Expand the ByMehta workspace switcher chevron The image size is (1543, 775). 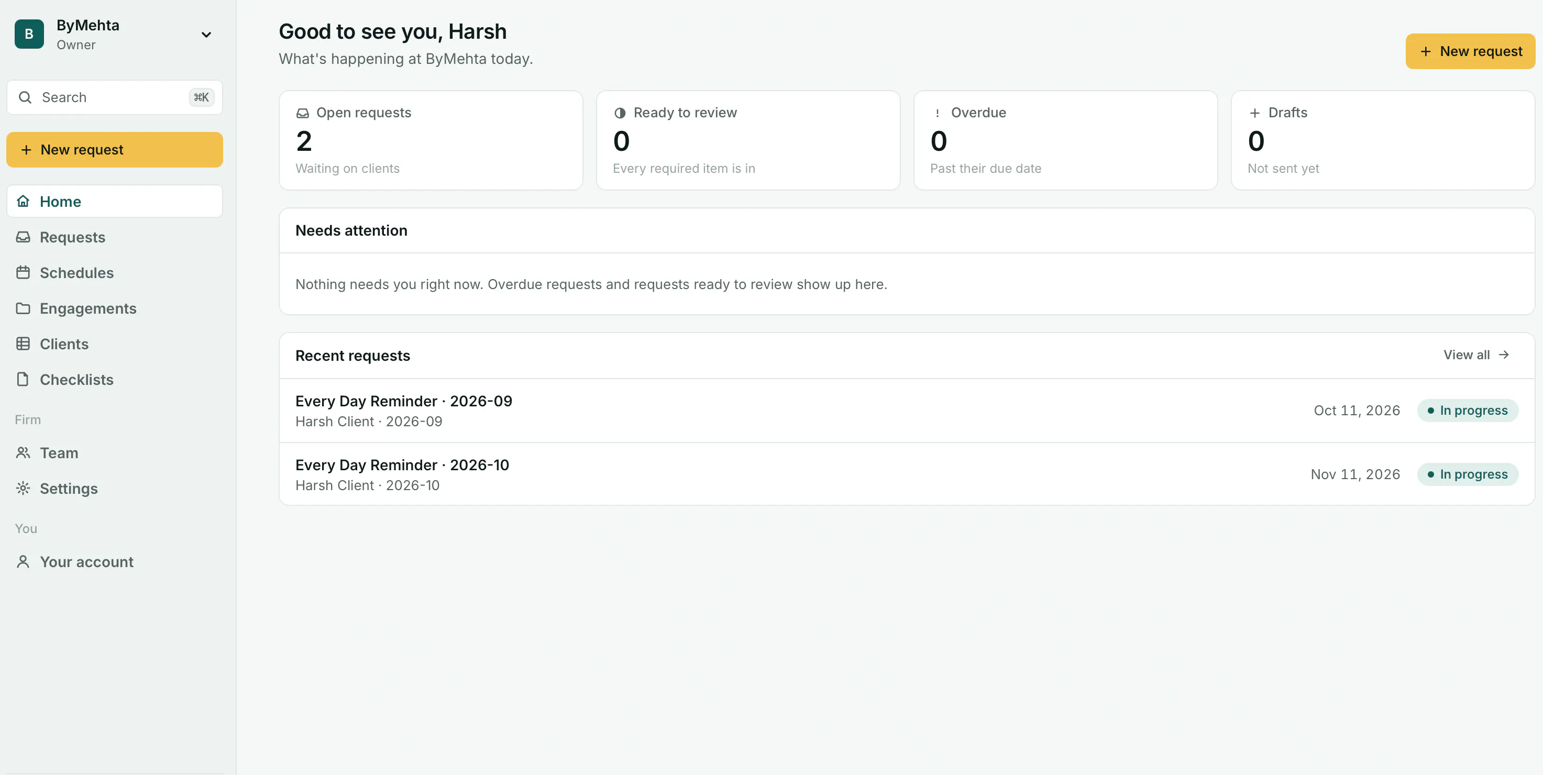(206, 35)
